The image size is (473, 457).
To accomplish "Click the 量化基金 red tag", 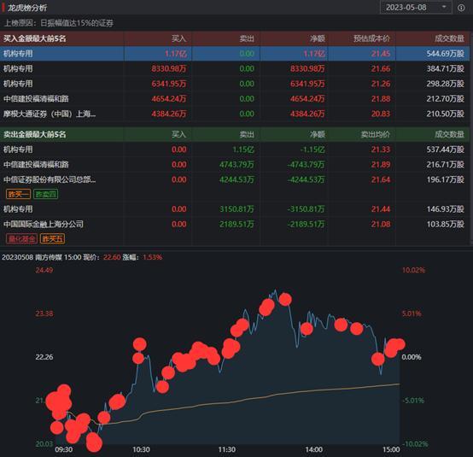I will tap(21, 239).
